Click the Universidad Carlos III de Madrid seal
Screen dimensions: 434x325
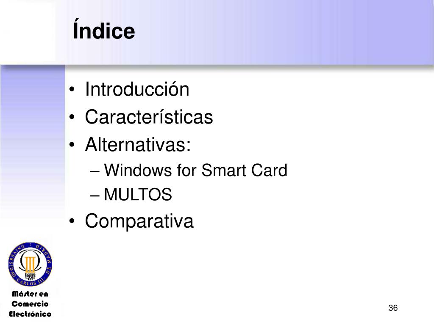point(30,264)
